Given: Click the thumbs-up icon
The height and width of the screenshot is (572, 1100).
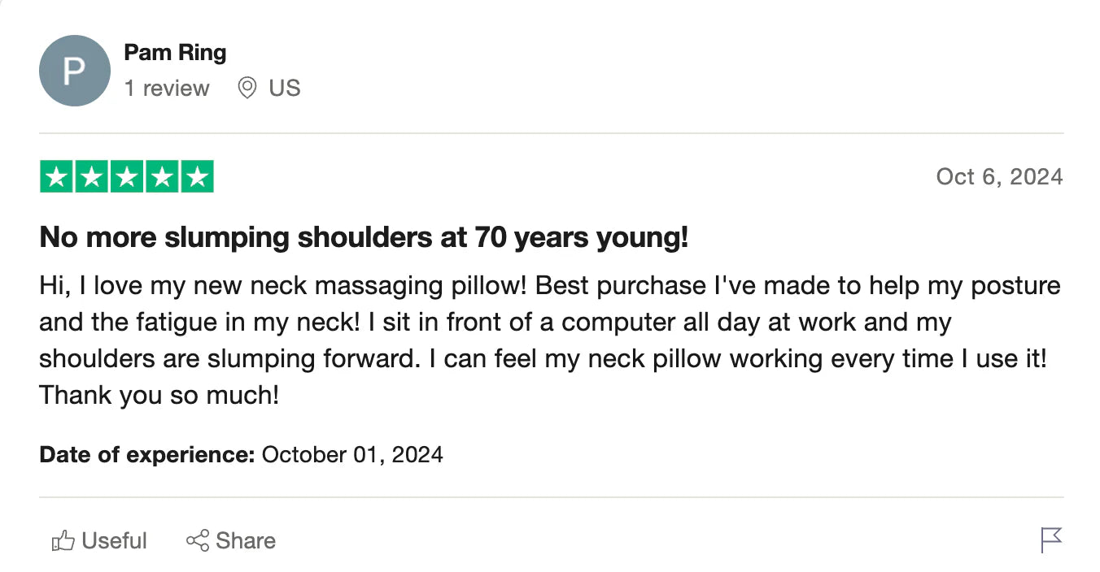Looking at the screenshot, I should point(63,541).
